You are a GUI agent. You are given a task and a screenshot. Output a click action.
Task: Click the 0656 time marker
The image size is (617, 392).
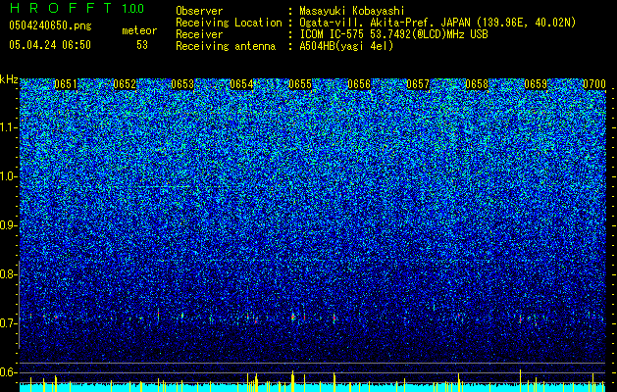(359, 84)
